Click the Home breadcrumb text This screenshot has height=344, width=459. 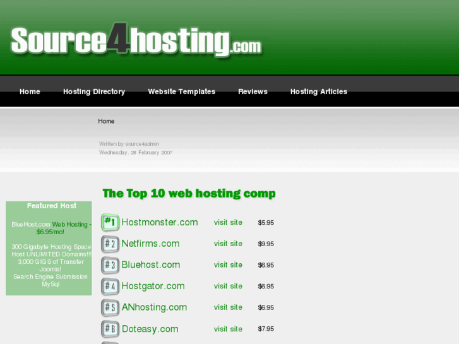click(106, 121)
